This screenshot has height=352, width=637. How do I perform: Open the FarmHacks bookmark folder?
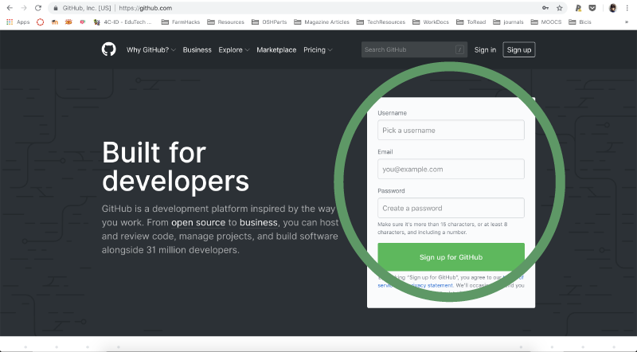181,22
